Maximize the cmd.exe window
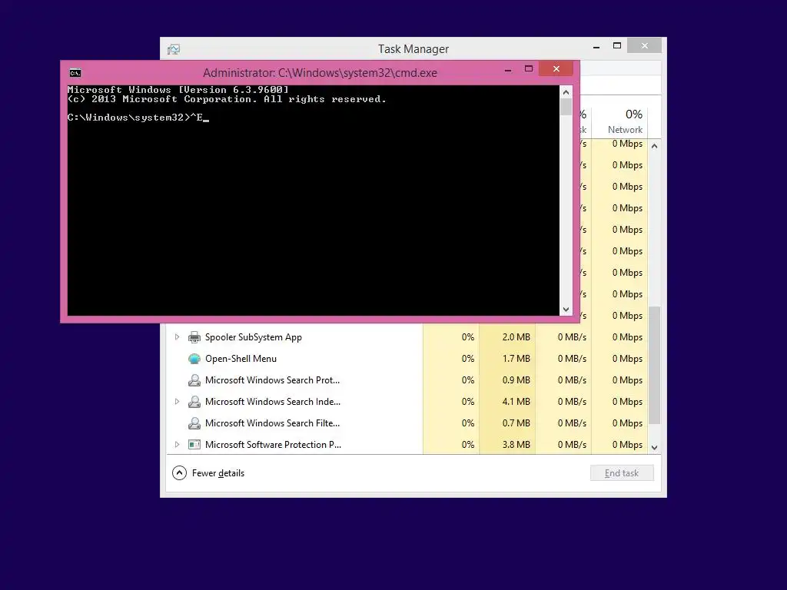 [x=529, y=68]
